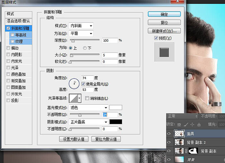Image resolution: width=225 pixels, height=163 pixels.
Task: Hide the 面具 layer with eye icon
Action: click(x=170, y=133)
